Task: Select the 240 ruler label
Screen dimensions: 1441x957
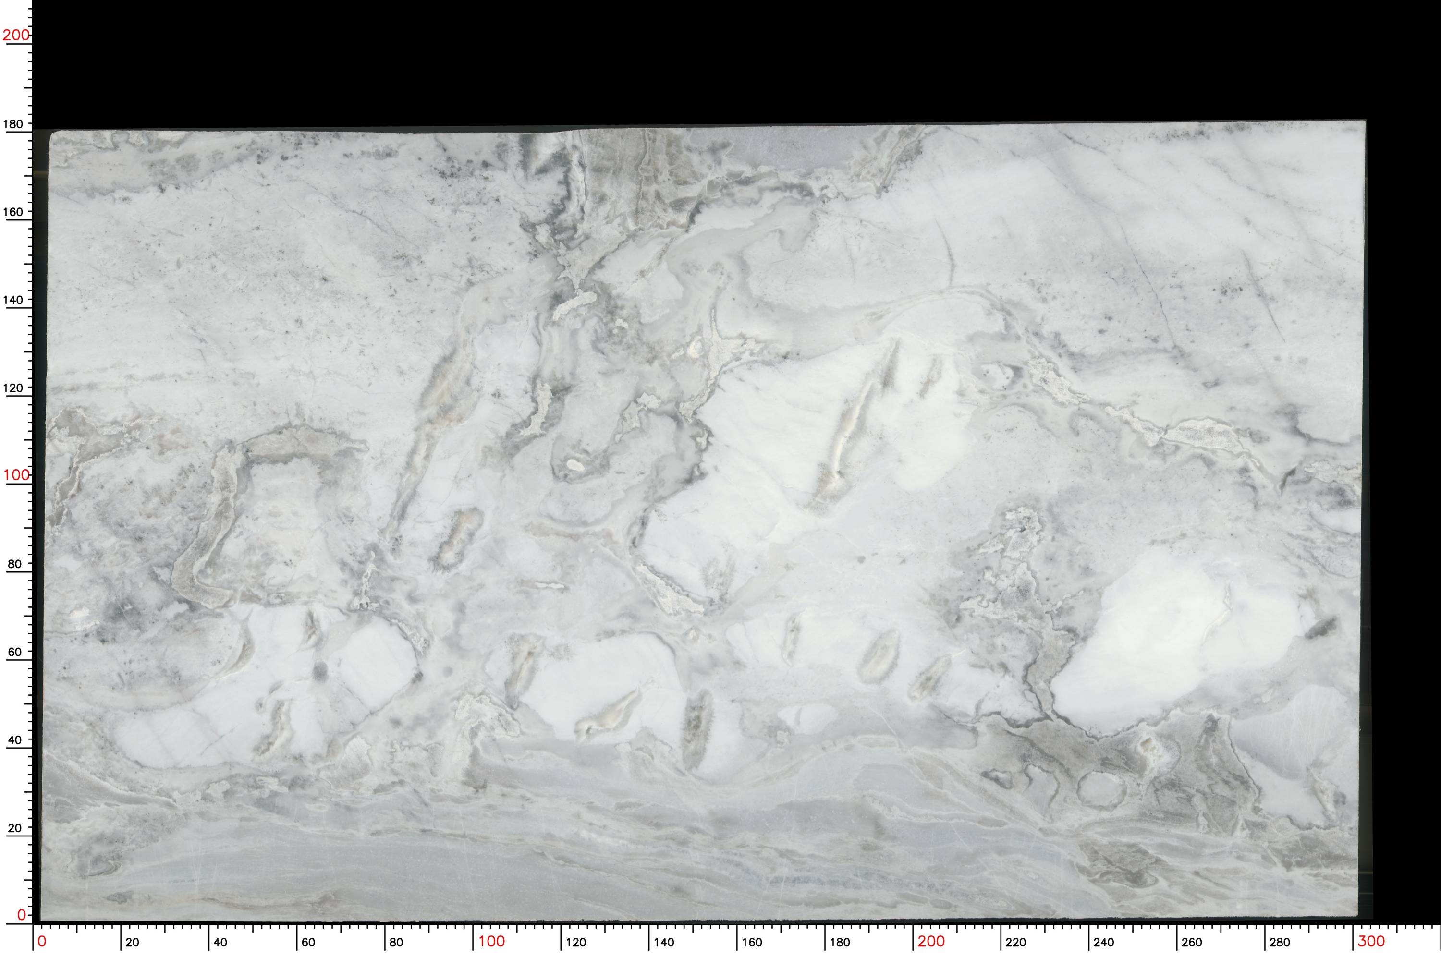Action: coord(1103,942)
